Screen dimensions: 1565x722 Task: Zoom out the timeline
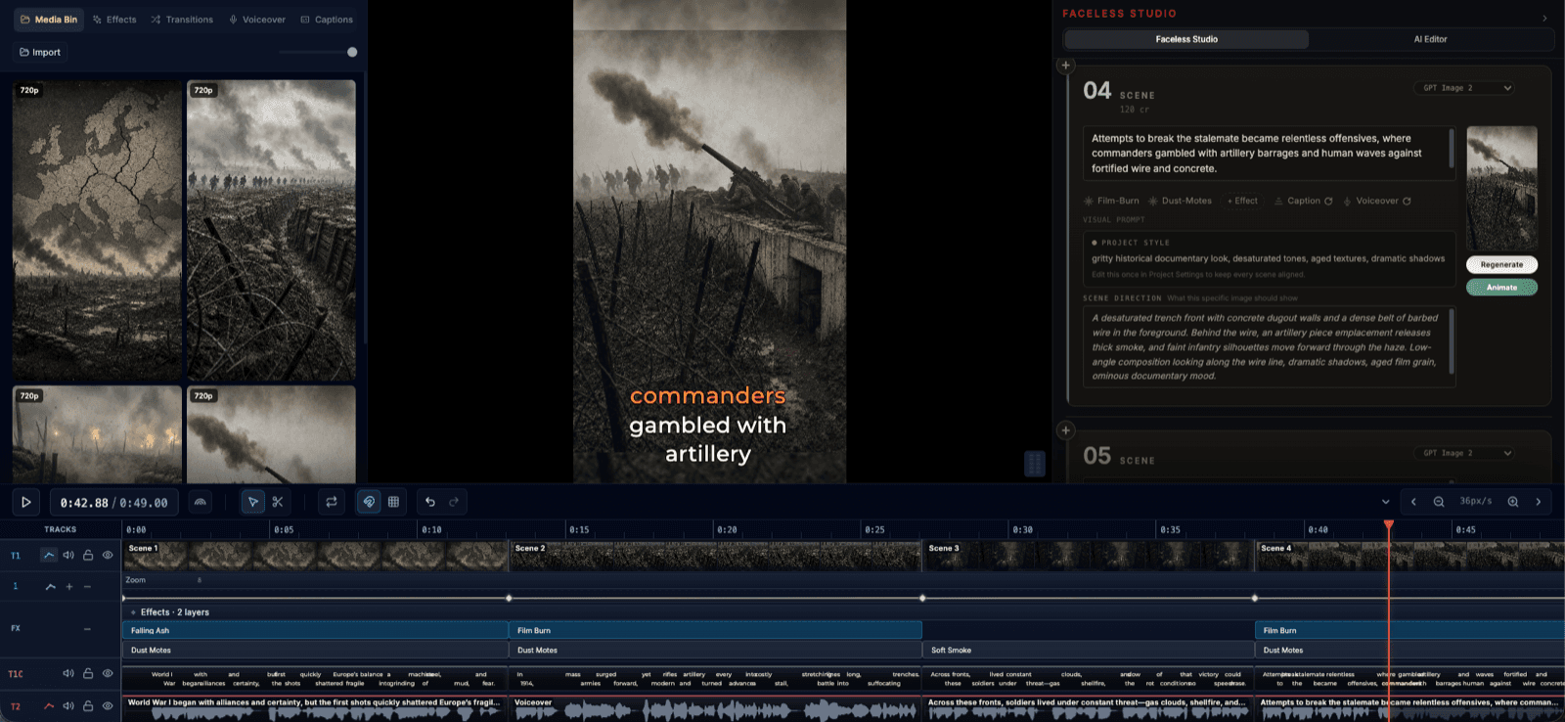[x=1439, y=502]
